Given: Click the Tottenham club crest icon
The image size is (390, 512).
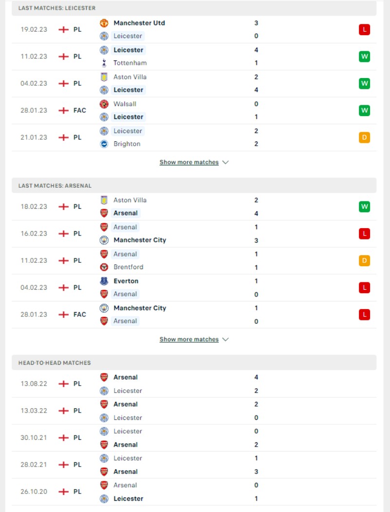Looking at the screenshot, I should click(104, 63).
